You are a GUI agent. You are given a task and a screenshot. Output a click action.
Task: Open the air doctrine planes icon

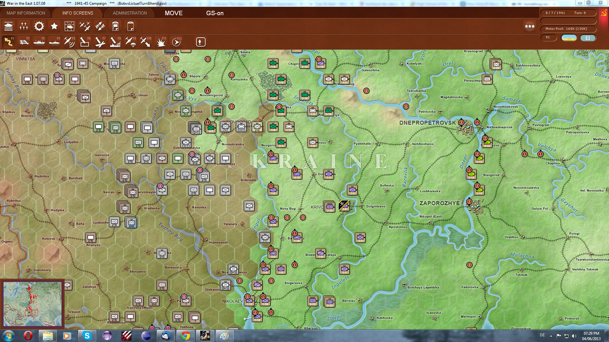click(x=85, y=26)
